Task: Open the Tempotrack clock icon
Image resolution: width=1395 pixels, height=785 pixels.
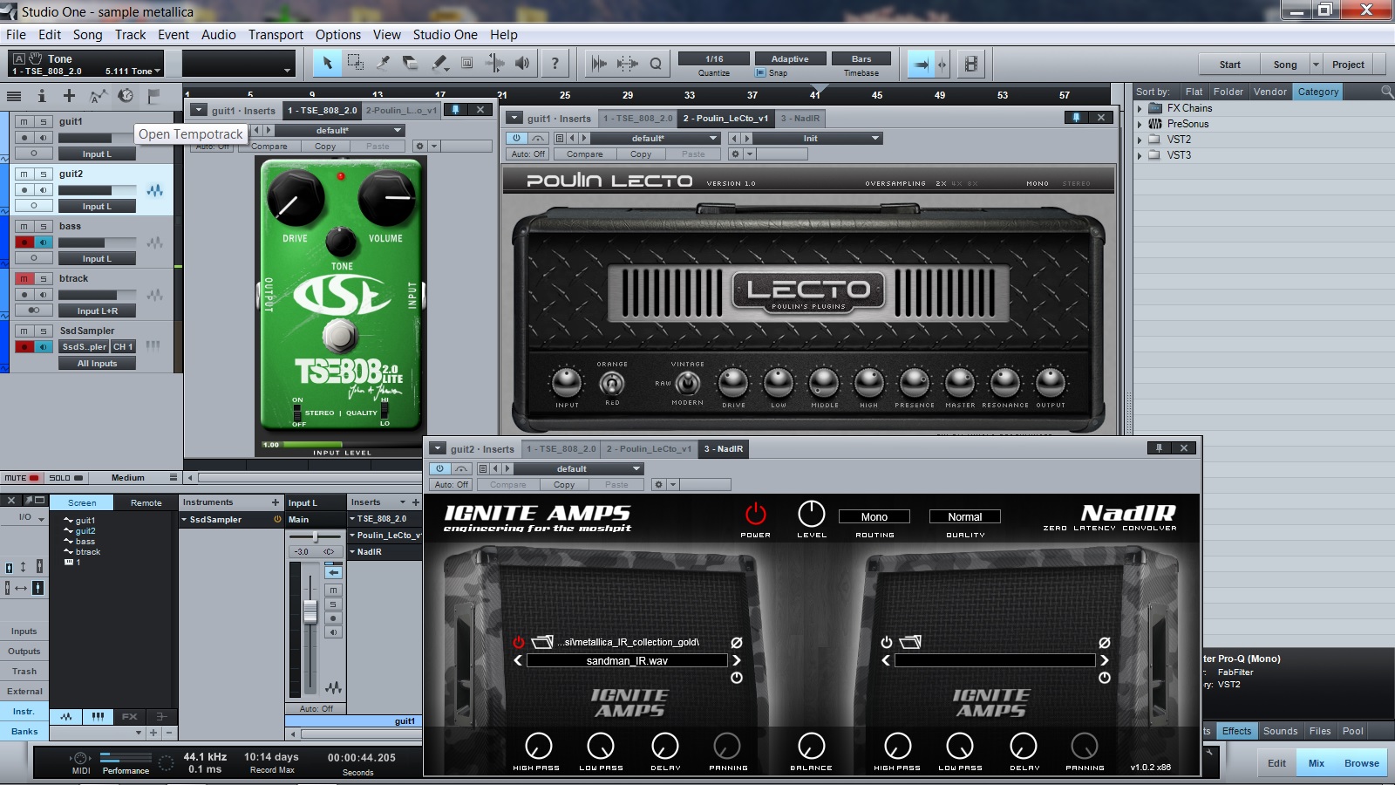Action: click(x=126, y=96)
